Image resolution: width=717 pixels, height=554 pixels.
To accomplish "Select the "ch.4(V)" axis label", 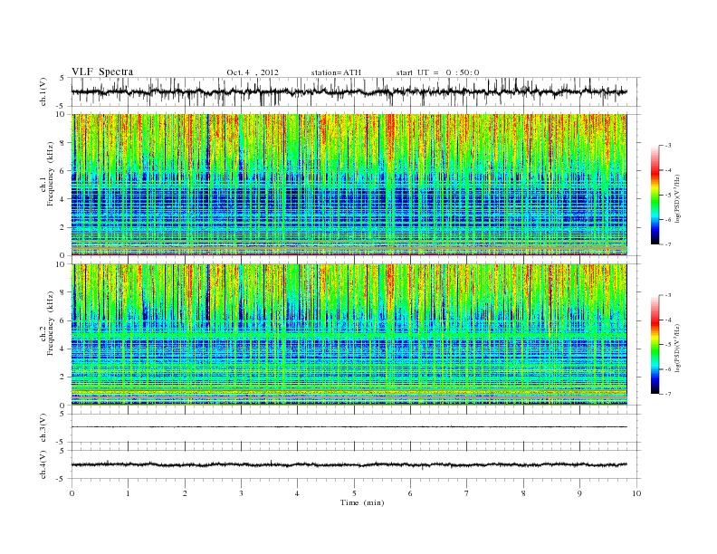I will [43, 465].
